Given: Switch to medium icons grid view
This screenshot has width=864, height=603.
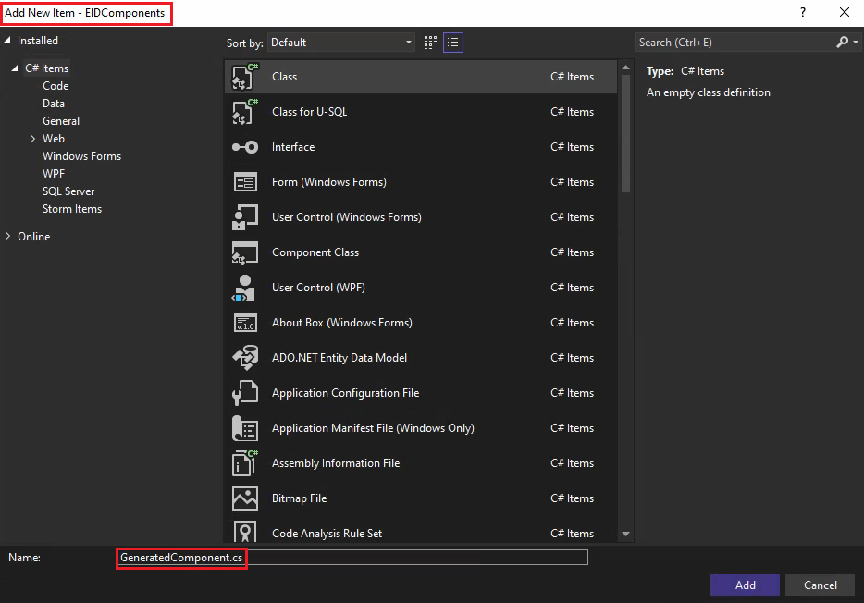Looking at the screenshot, I should coord(430,43).
